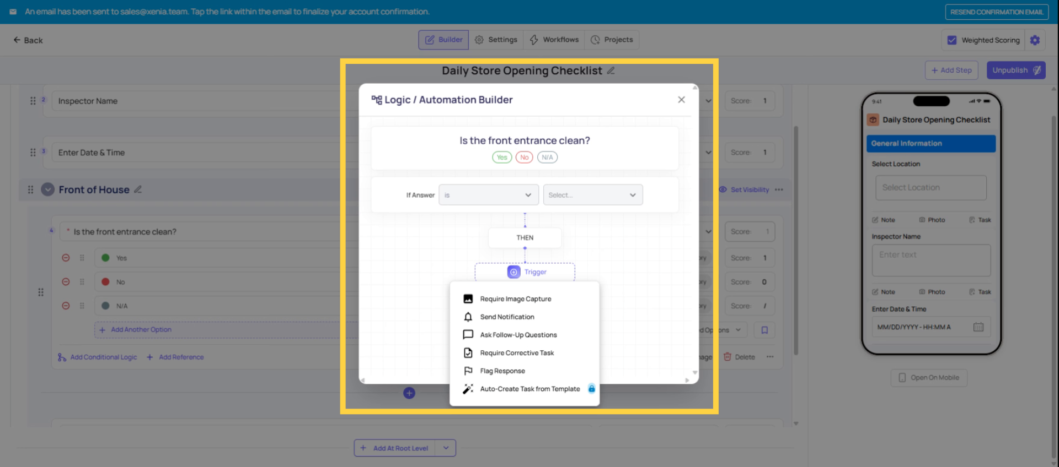Image resolution: width=1059 pixels, height=467 pixels.
Task: Click calendar icon in phone preview date field
Action: point(978,327)
